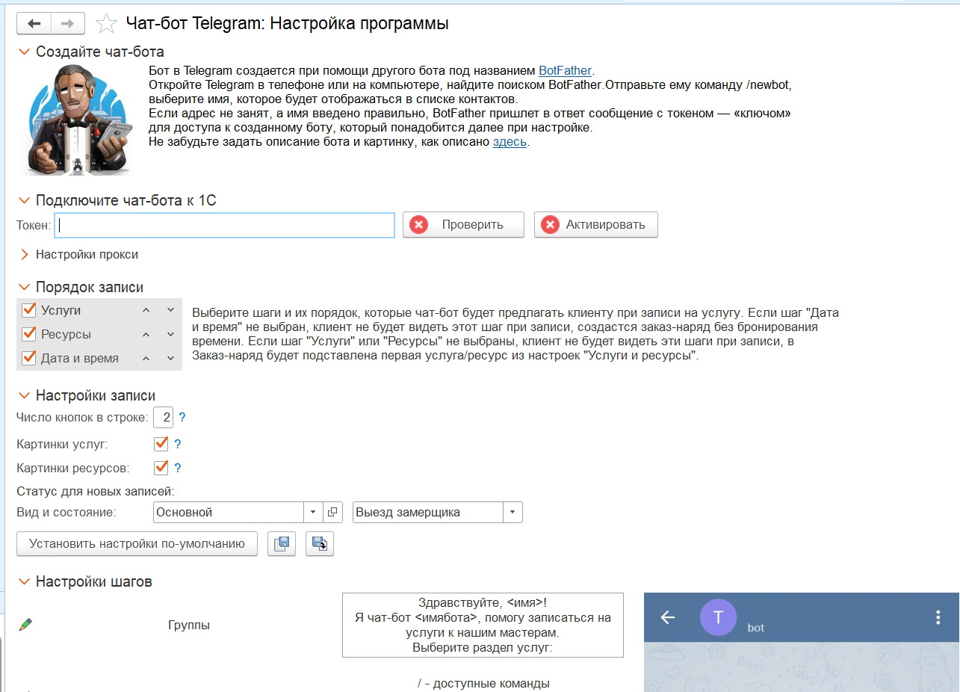Edit the Группы step with pencil icon
The height and width of the screenshot is (692, 960).
pyautogui.click(x=25, y=624)
